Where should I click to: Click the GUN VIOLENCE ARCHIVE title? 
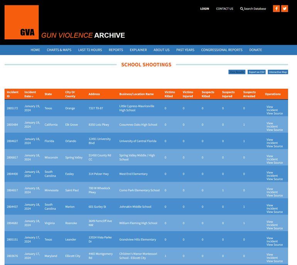pyautogui.click(x=83, y=35)
